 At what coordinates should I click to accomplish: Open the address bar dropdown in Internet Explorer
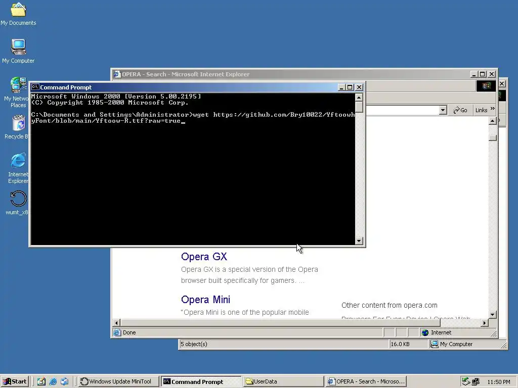[x=443, y=110]
